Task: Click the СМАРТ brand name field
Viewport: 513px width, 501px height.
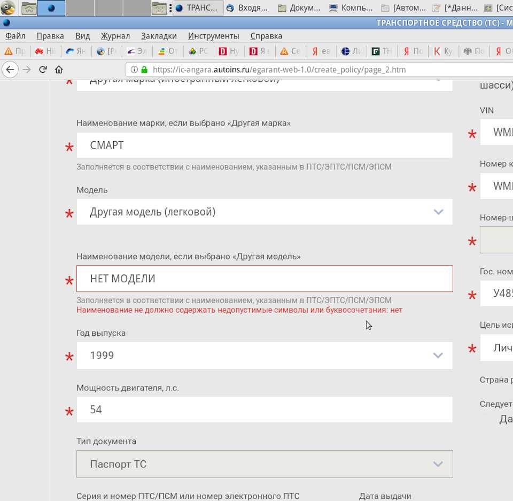Action: coord(265,145)
